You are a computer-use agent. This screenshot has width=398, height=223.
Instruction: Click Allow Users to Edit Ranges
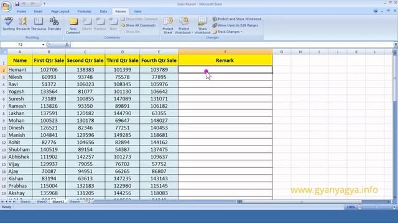(235, 25)
